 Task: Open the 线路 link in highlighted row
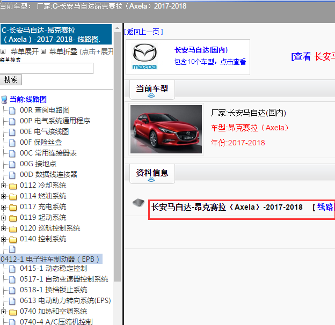[325, 207]
